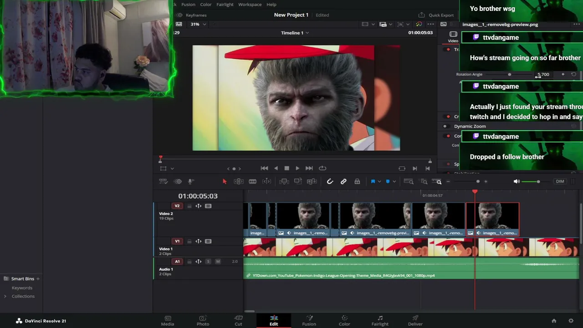This screenshot has height=328, width=583.
Task: Open viewer Transform overlay dropdown arrow
Action: coord(172,169)
